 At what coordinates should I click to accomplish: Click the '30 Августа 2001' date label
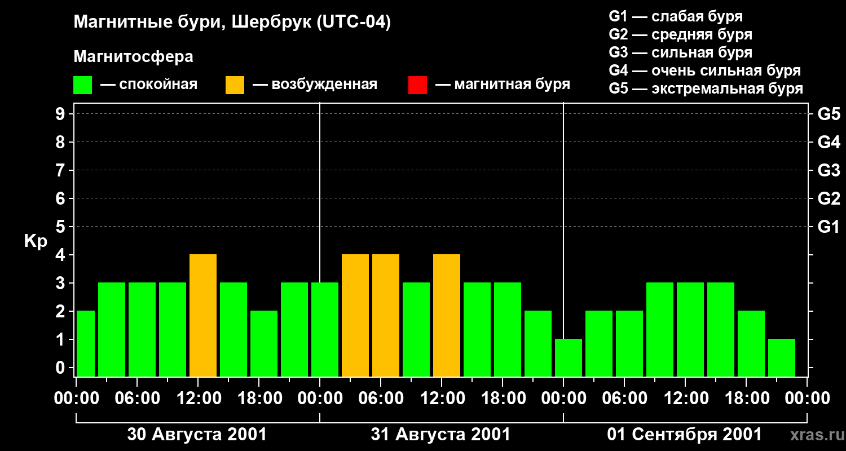click(x=197, y=435)
